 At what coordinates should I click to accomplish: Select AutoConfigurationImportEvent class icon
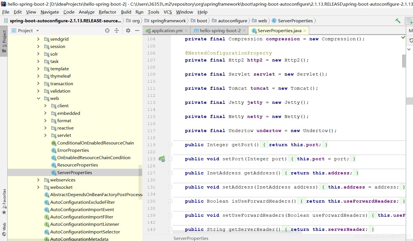[47, 210]
